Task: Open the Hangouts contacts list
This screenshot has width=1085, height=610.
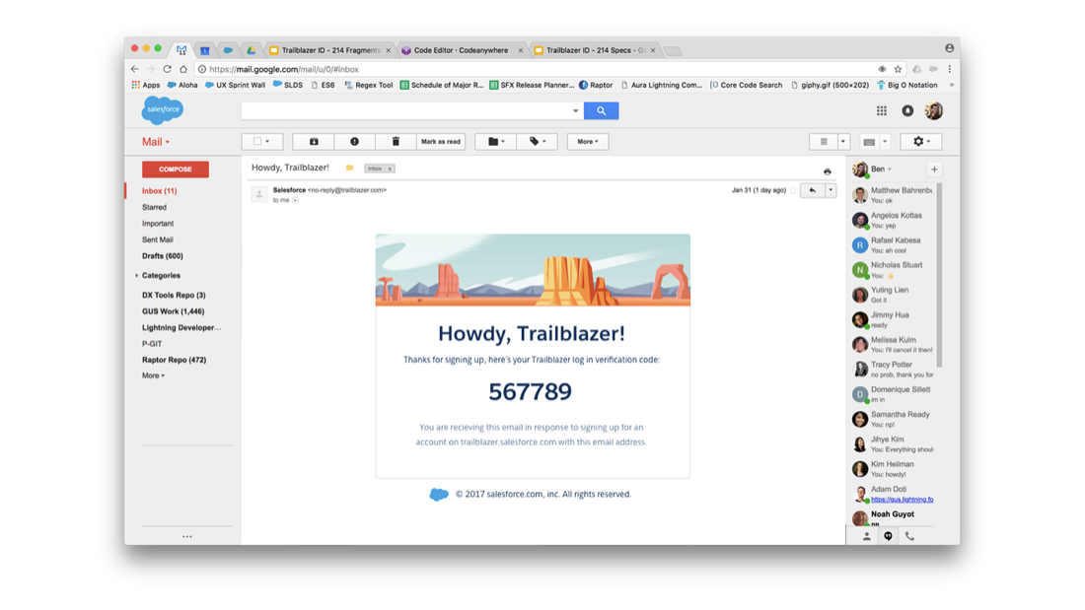Action: [x=864, y=536]
